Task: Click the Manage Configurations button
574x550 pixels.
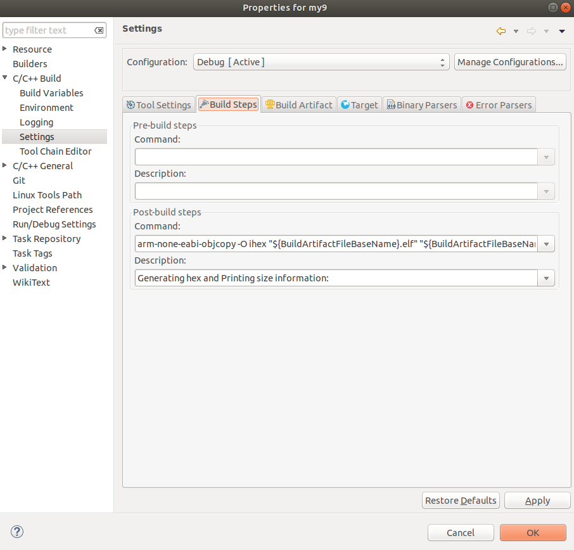Action: (510, 62)
